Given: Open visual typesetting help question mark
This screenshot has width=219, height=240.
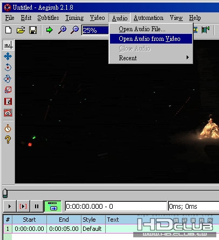Looking at the screenshot, I should [x=8, y=139].
